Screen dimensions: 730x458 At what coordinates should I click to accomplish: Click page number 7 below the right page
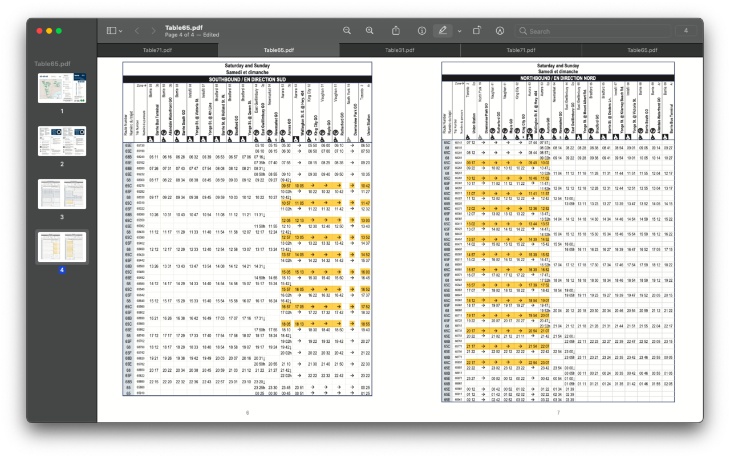(558, 413)
